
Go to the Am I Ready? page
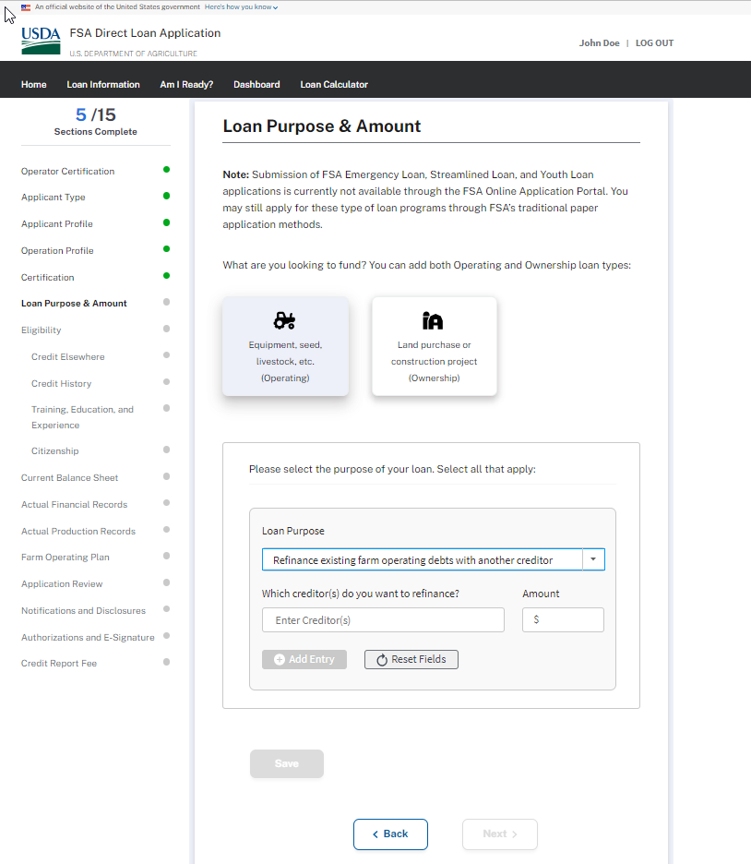(x=186, y=84)
